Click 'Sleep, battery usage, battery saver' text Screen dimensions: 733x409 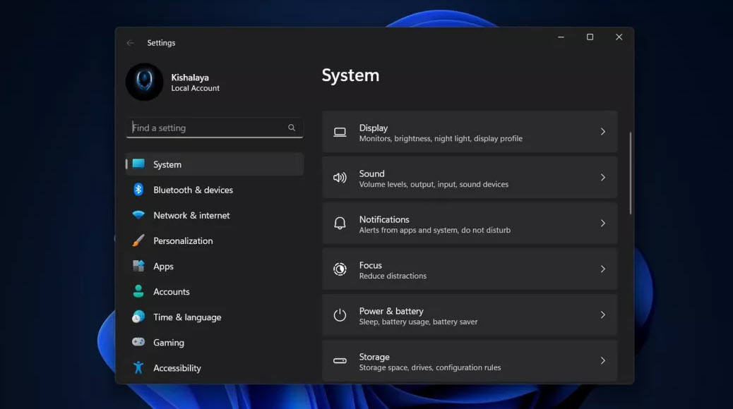tap(418, 322)
